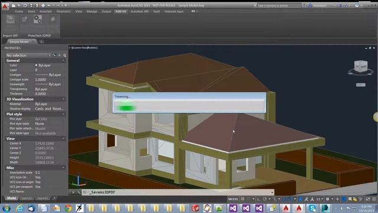Screen dimensions: 378x213
Task: Toggle grid display in status bar
Action: click(243, 199)
